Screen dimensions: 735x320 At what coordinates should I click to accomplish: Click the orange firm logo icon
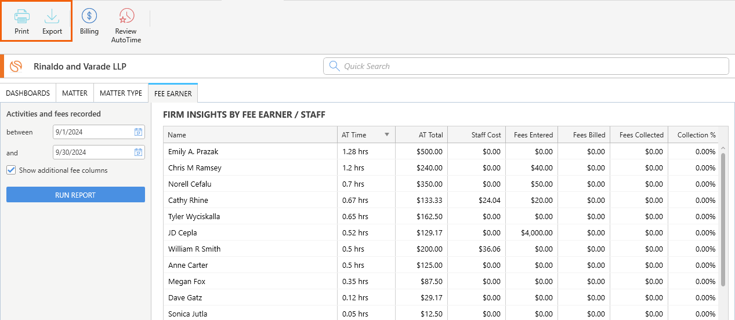[x=16, y=66]
